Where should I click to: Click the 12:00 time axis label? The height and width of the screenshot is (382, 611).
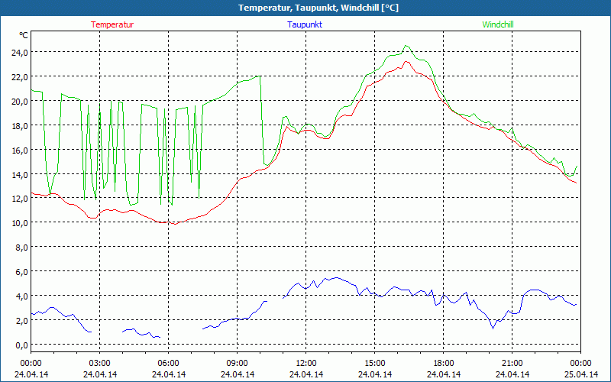coord(306,364)
